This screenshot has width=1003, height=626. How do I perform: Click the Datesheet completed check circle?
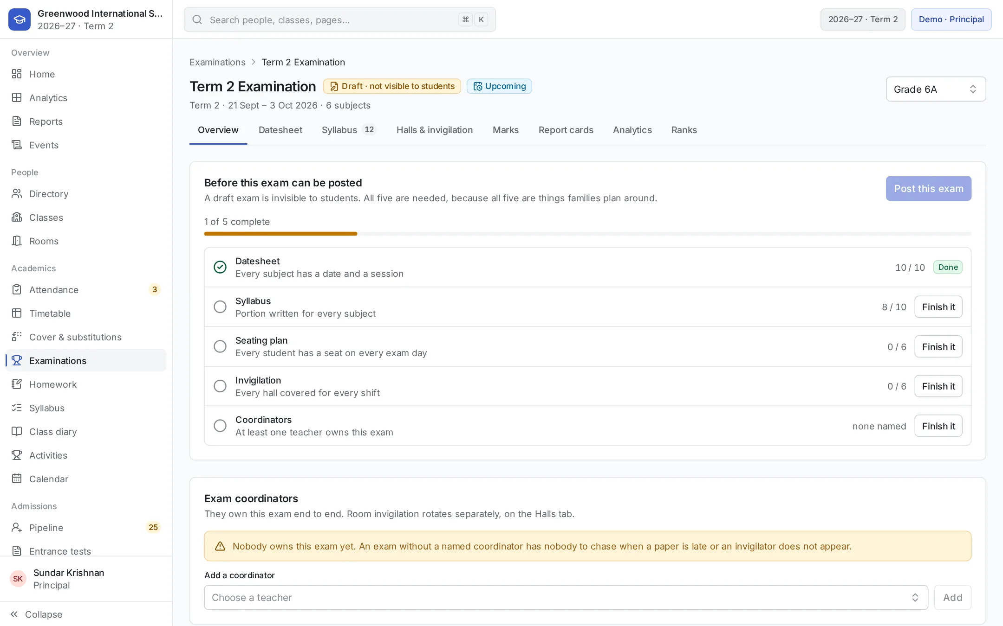click(220, 267)
